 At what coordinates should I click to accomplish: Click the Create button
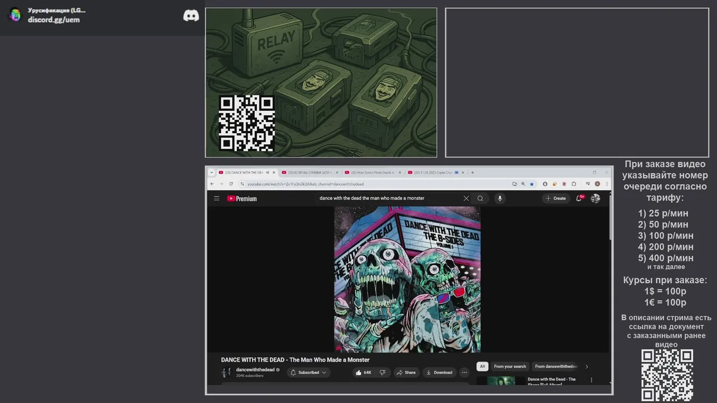pos(556,198)
